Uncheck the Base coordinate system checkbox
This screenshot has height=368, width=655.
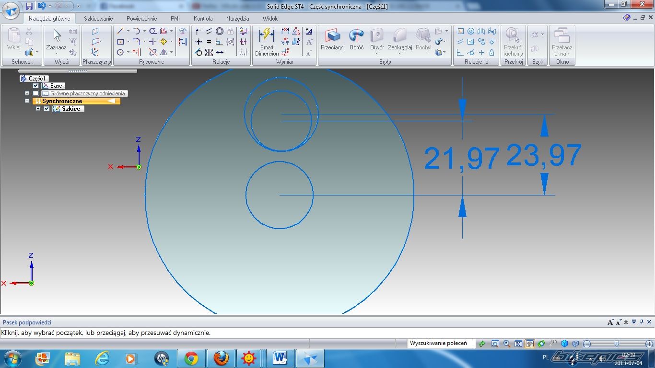coord(36,86)
